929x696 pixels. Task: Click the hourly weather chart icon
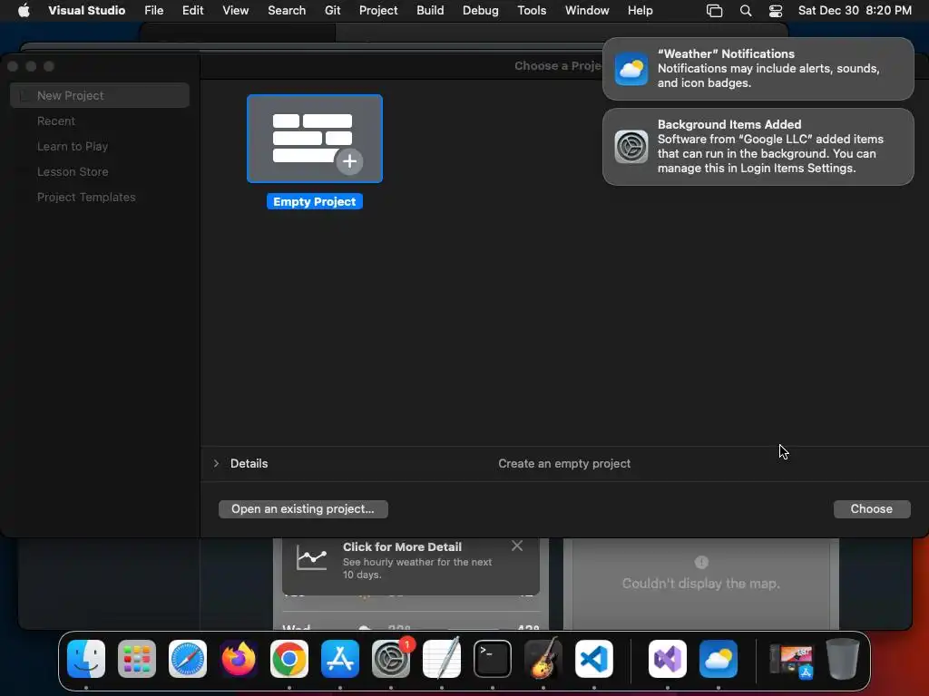pyautogui.click(x=312, y=558)
